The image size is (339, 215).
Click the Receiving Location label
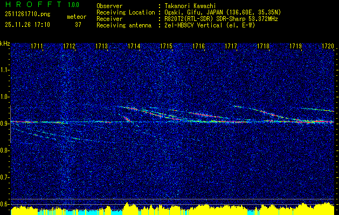click(x=126, y=12)
